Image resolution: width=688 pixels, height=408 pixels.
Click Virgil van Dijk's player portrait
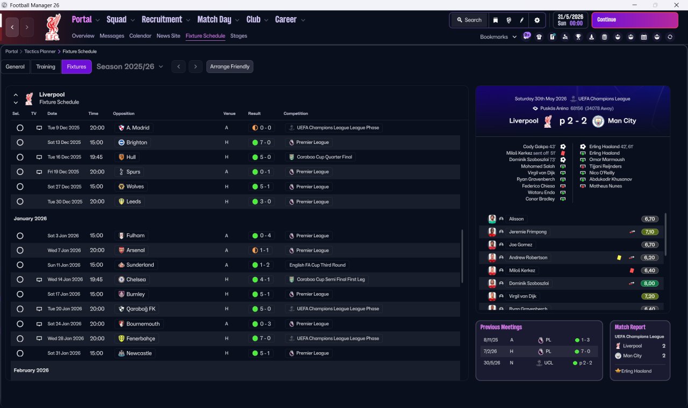click(492, 296)
